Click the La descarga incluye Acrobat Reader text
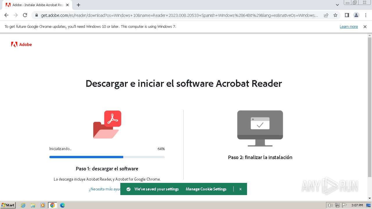The height and width of the screenshot is (209, 372). click(x=107, y=179)
